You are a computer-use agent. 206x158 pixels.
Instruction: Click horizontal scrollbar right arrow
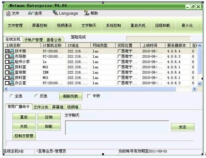point(194,89)
